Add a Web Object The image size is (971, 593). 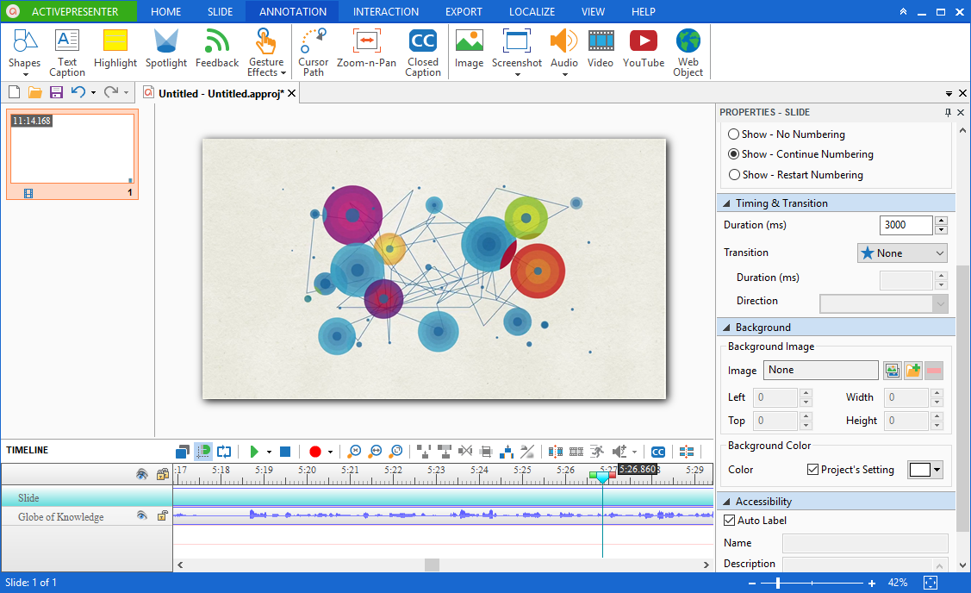(x=688, y=52)
